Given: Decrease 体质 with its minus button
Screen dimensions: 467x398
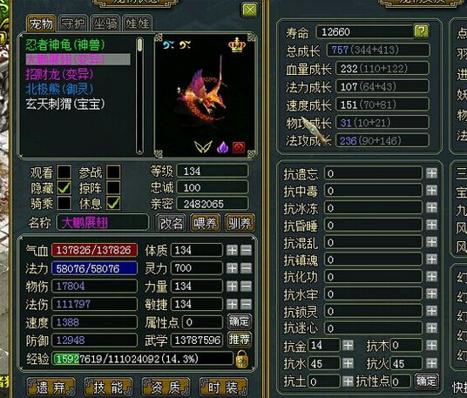Looking at the screenshot, I should coord(246,250).
